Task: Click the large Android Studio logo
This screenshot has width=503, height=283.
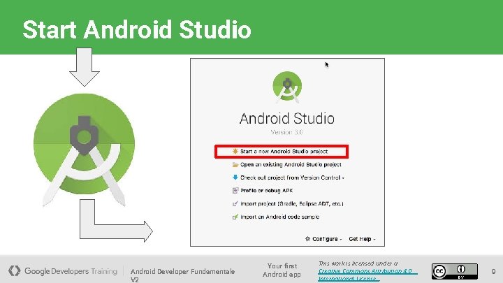Action: [x=85, y=150]
